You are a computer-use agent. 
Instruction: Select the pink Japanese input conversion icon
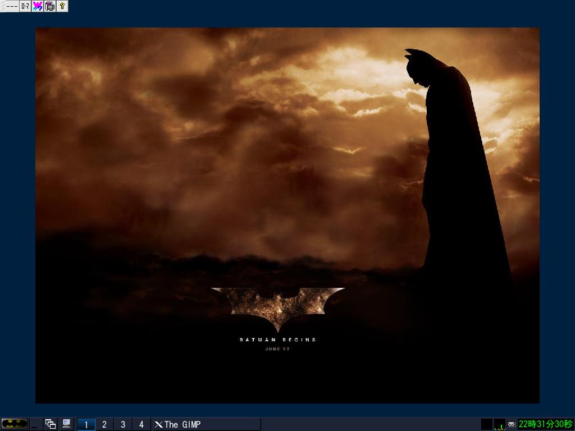(37, 6)
